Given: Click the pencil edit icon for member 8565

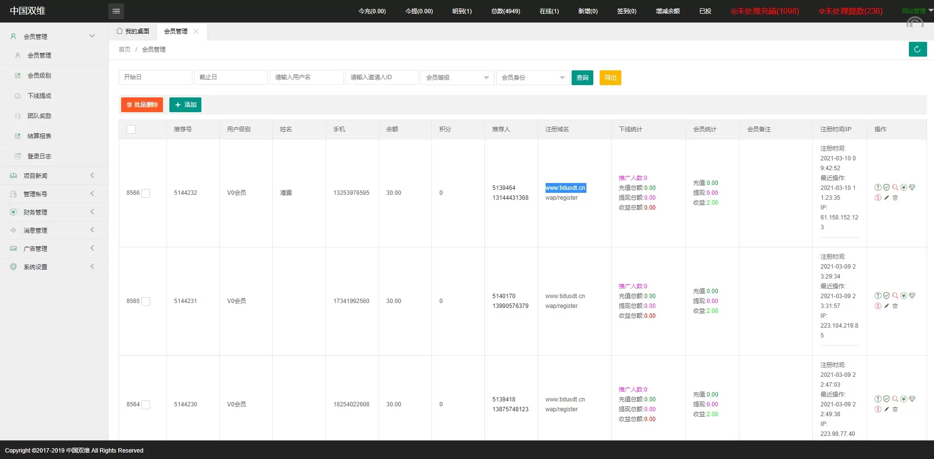Looking at the screenshot, I should pyautogui.click(x=887, y=306).
